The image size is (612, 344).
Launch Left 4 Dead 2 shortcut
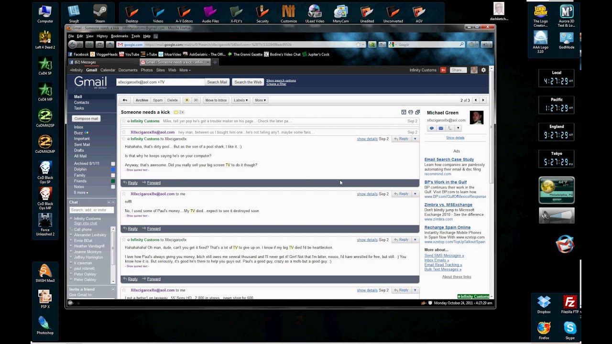pyautogui.click(x=45, y=40)
